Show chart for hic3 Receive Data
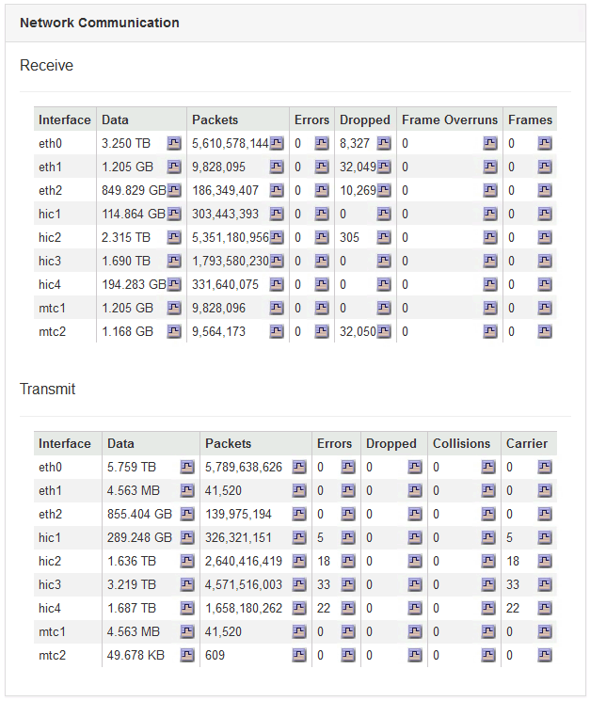590x701 pixels. tap(174, 261)
